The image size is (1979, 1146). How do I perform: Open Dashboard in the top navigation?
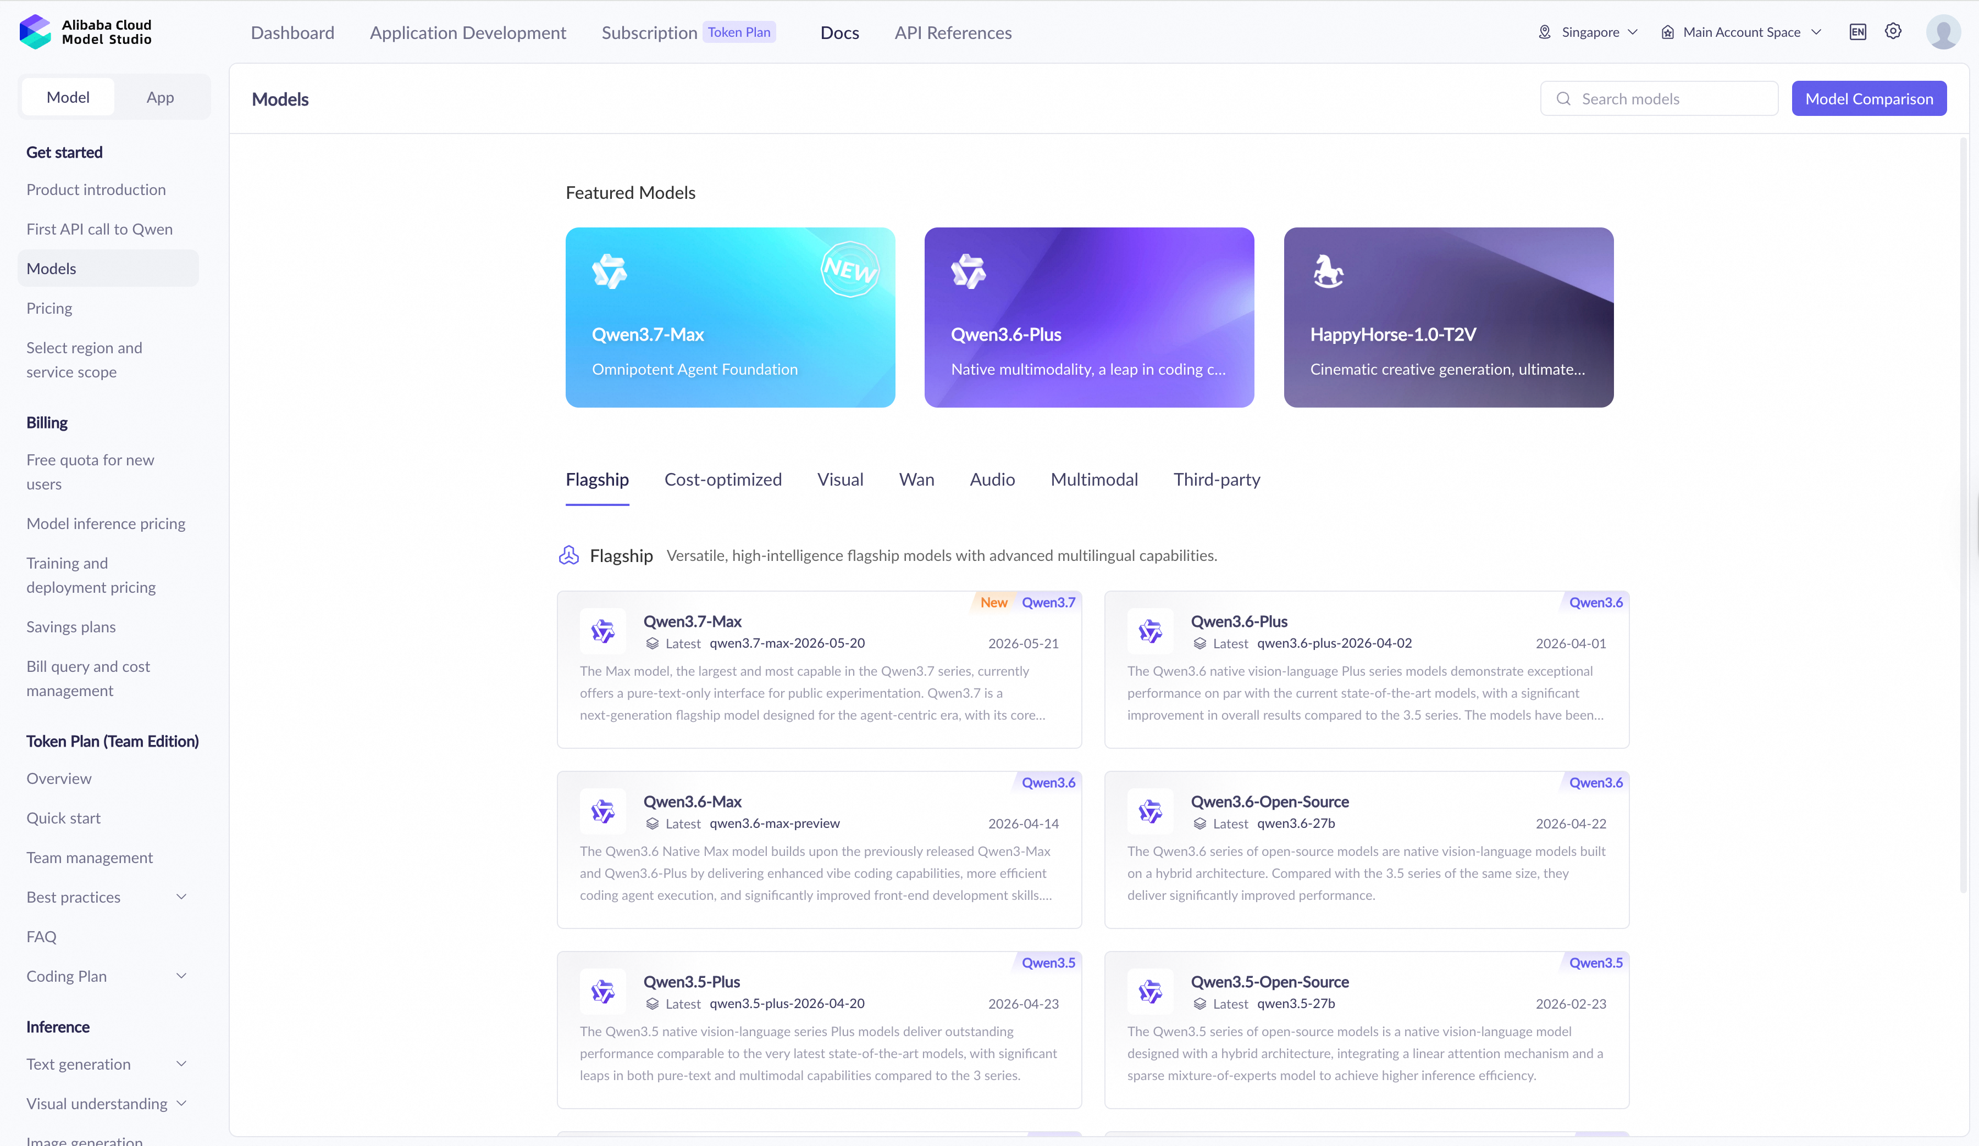pyautogui.click(x=292, y=33)
